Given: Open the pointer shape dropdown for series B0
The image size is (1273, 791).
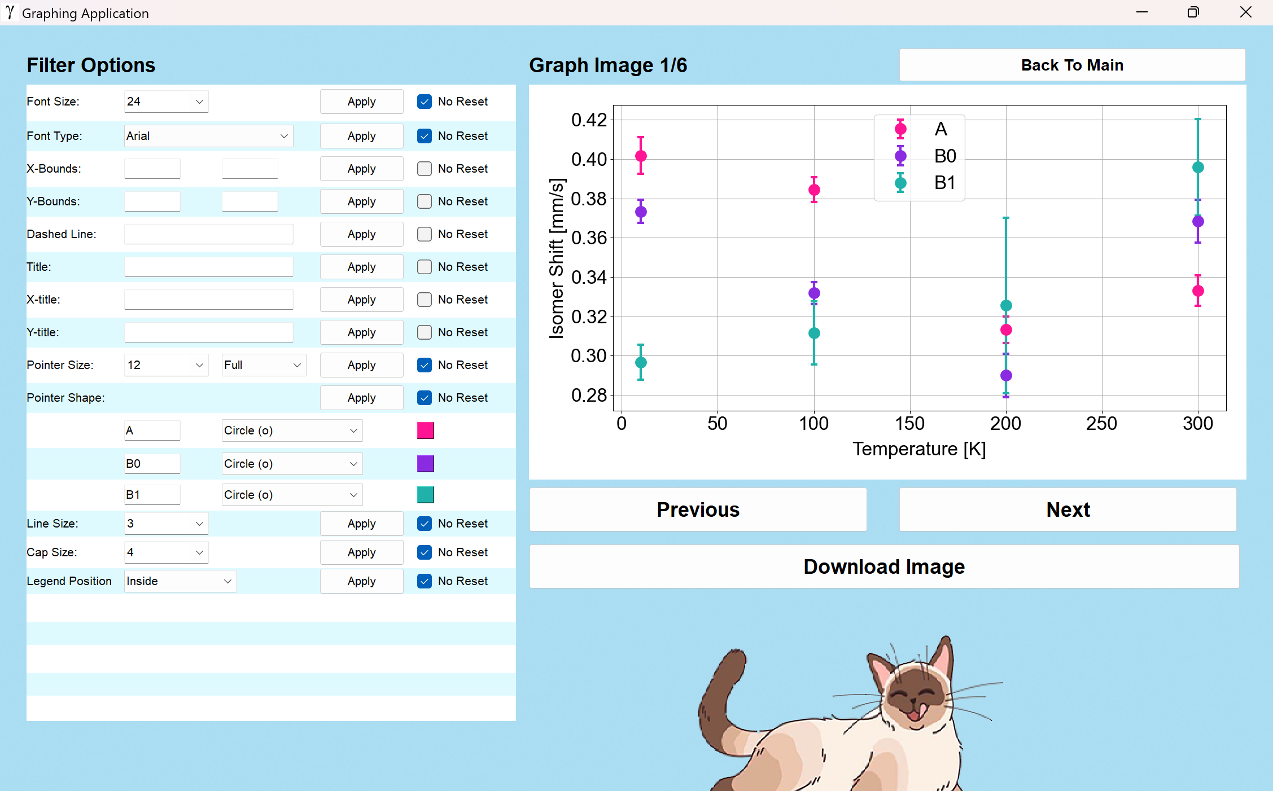Looking at the screenshot, I should click(x=291, y=464).
